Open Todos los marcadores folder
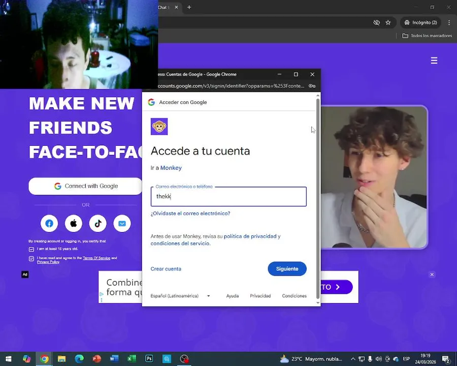Screen dimensions: 457x366 [x=427, y=36]
